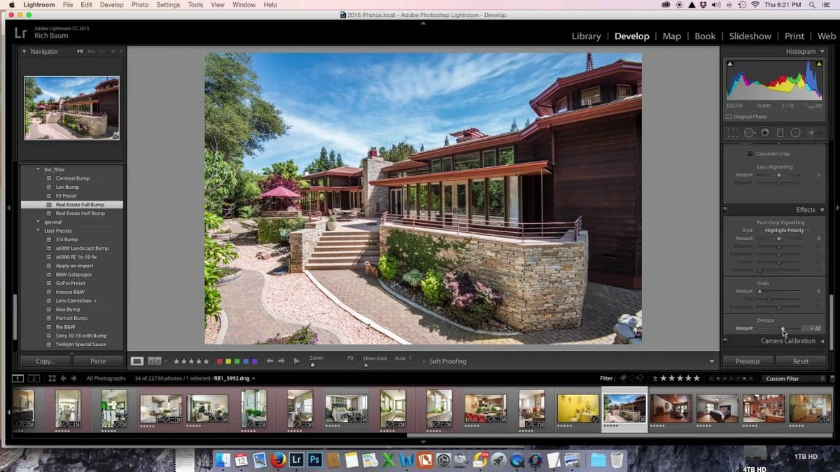Viewport: 840px width, 472px height.
Task: Collapse the Effects panel
Action: (x=821, y=209)
